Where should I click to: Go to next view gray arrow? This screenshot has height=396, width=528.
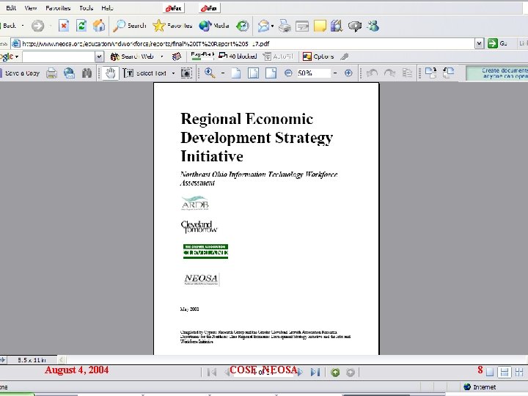[351, 373]
